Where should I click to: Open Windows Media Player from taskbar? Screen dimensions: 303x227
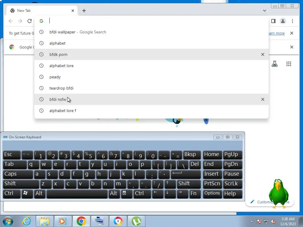tap(63, 221)
